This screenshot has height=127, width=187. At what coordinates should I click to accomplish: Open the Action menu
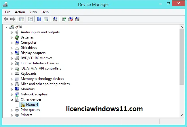pyautogui.click(x=20, y=12)
